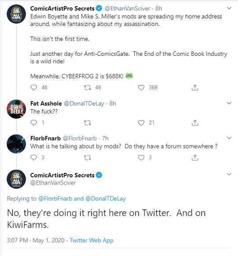Like the 'The fuck??' reply
This screenshot has height=256, width=238.
[141, 123]
